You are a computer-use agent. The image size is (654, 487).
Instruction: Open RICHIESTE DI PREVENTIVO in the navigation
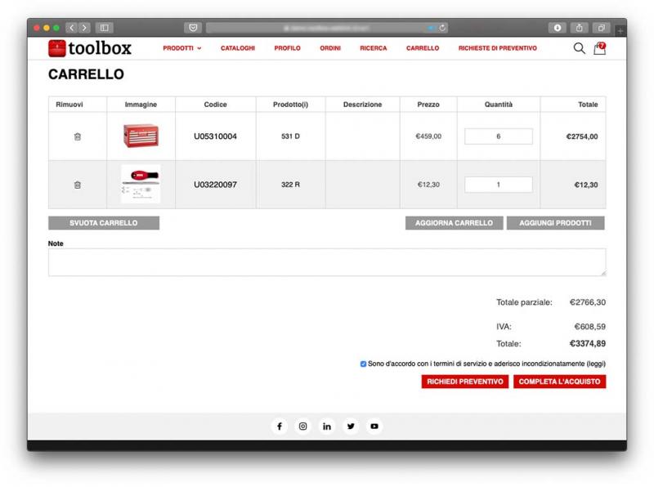497,48
